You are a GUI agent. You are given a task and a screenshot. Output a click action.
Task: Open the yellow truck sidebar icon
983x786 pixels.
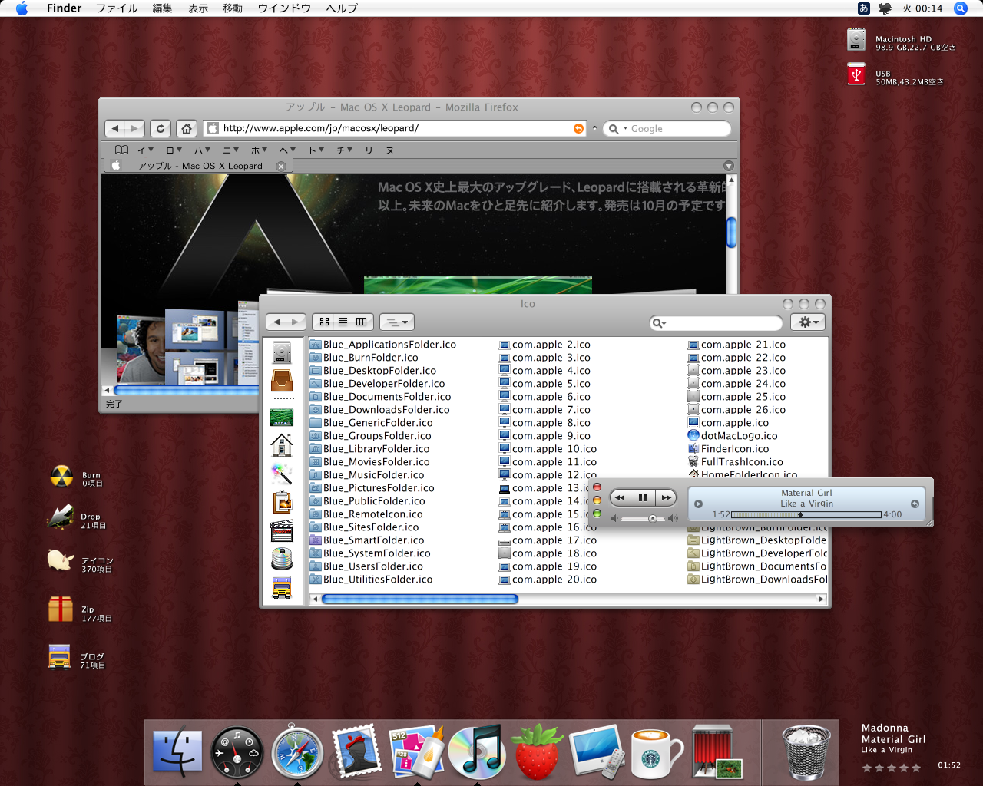click(x=282, y=587)
